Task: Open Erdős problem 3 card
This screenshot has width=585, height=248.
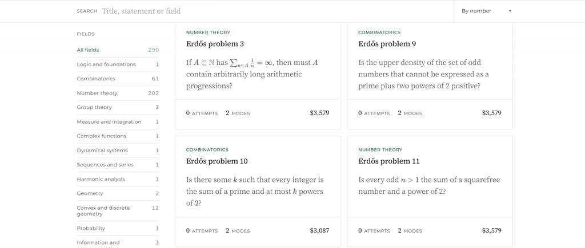Action: pos(258,76)
